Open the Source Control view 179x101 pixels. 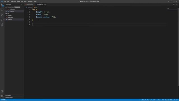pyautogui.click(x=2, y=15)
